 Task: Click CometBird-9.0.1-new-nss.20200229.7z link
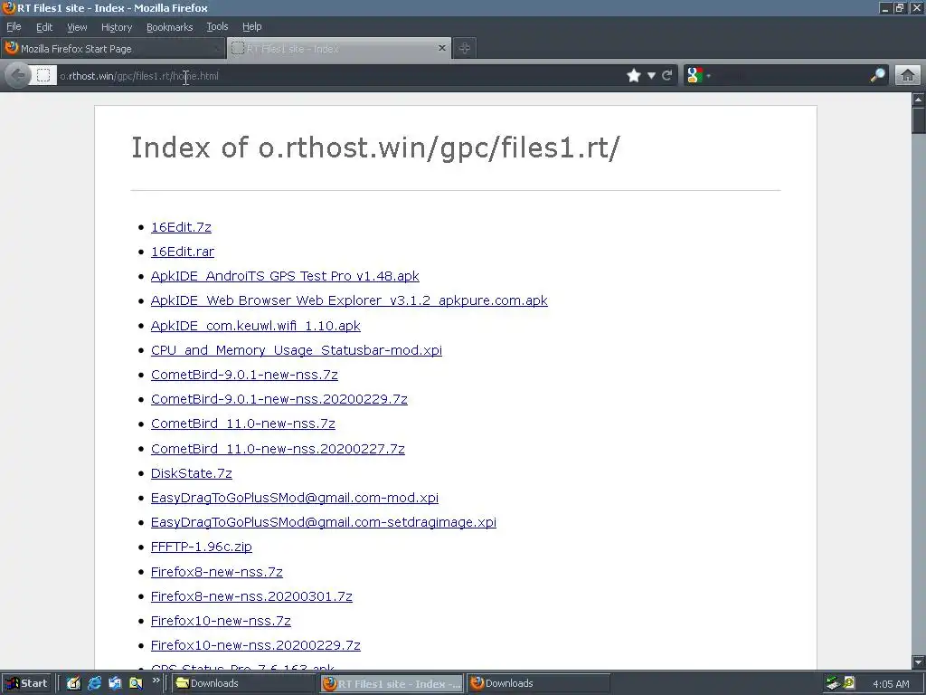pyautogui.click(x=279, y=399)
